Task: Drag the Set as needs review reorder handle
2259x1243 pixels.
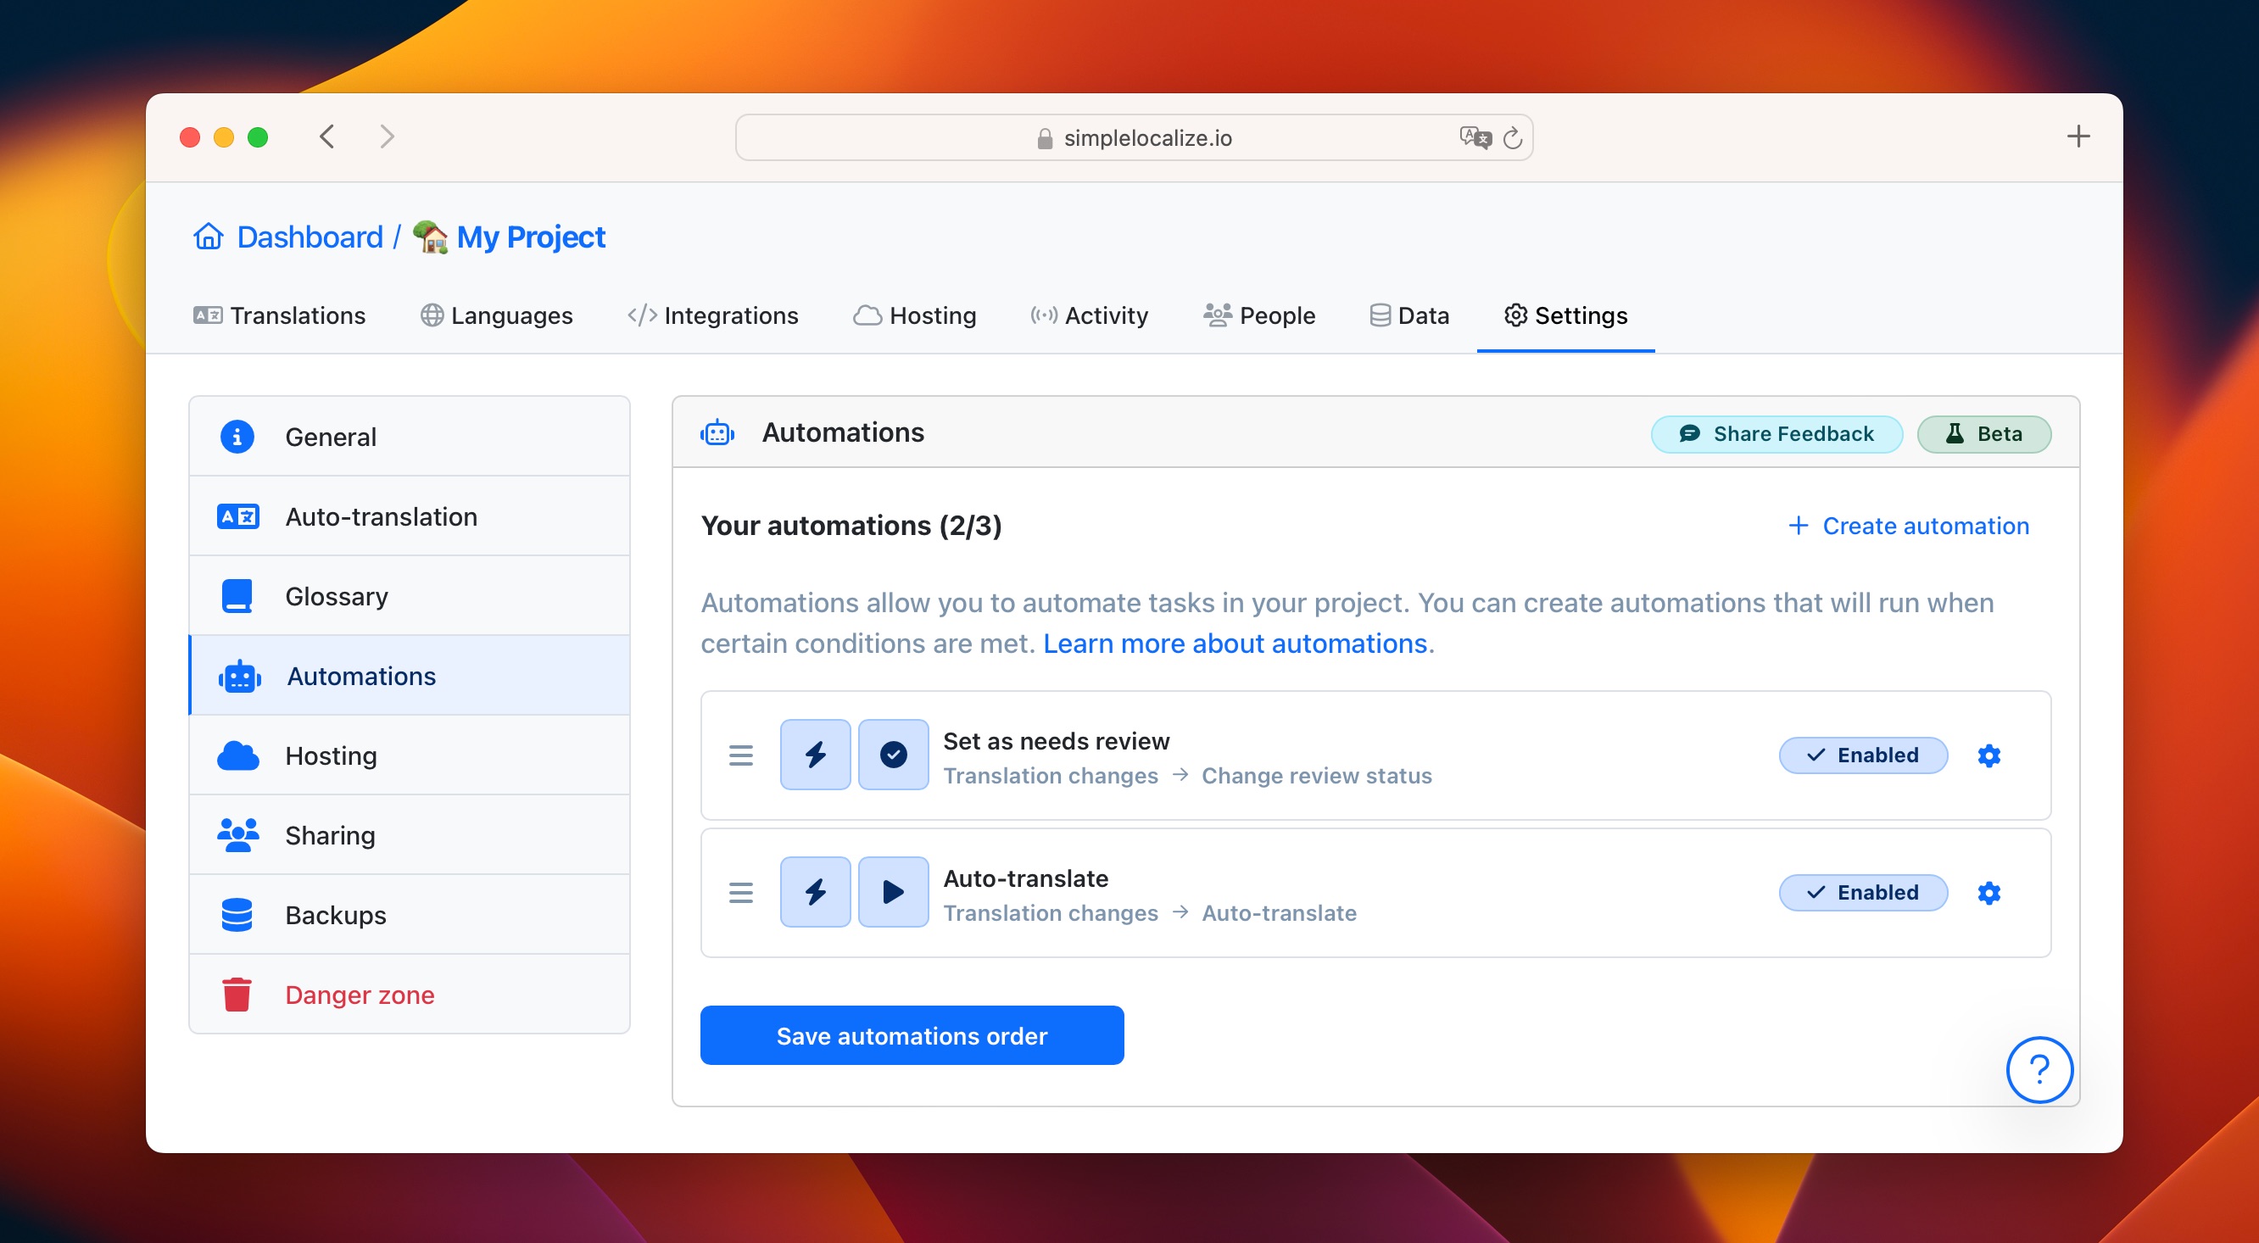Action: pos(741,756)
